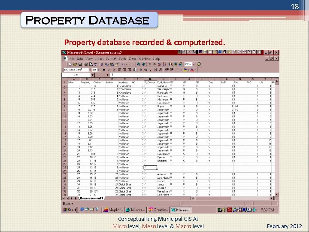This screenshot has width=309, height=232.
Task: Open Office Assistant help icon
Action: click(x=199, y=64)
